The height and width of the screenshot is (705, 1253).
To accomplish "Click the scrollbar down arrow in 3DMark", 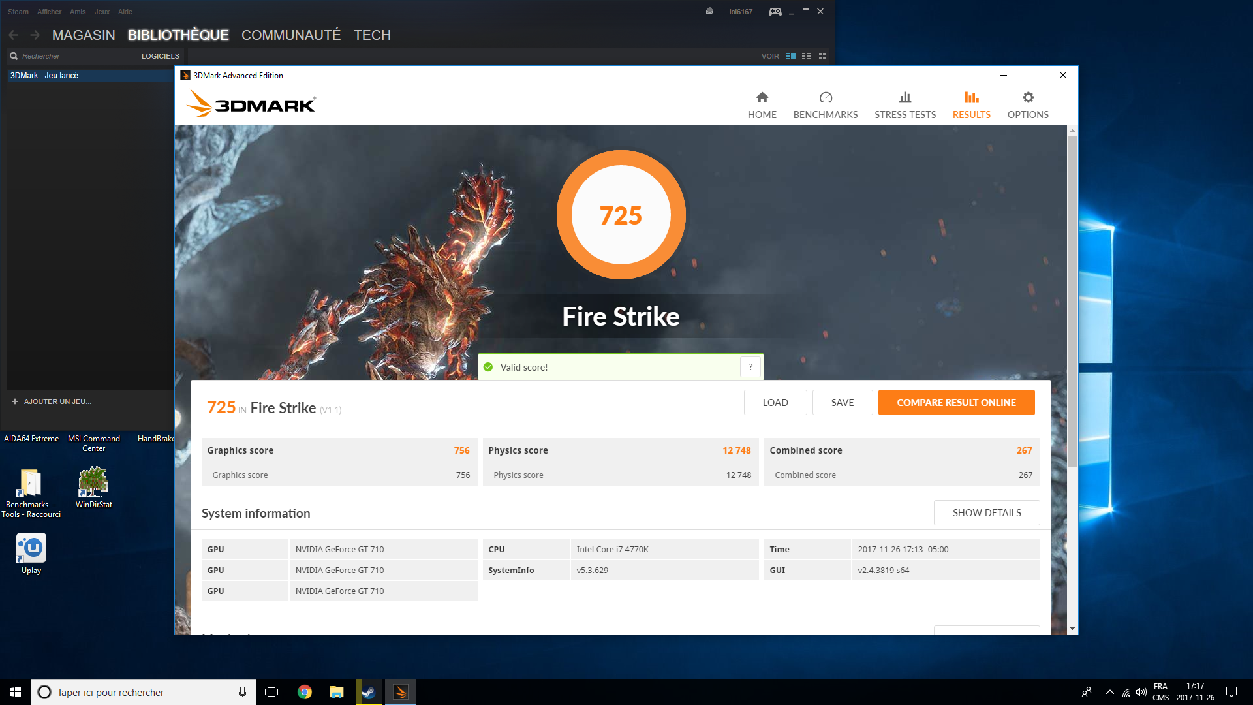I will point(1072,629).
